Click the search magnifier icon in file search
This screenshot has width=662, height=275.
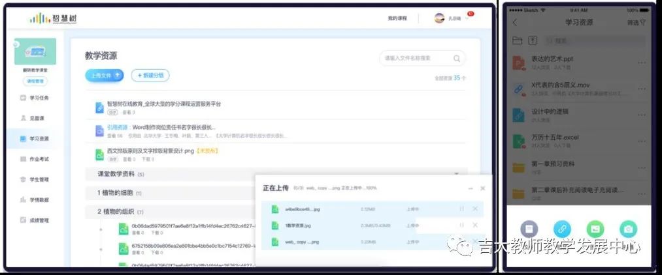[457, 59]
